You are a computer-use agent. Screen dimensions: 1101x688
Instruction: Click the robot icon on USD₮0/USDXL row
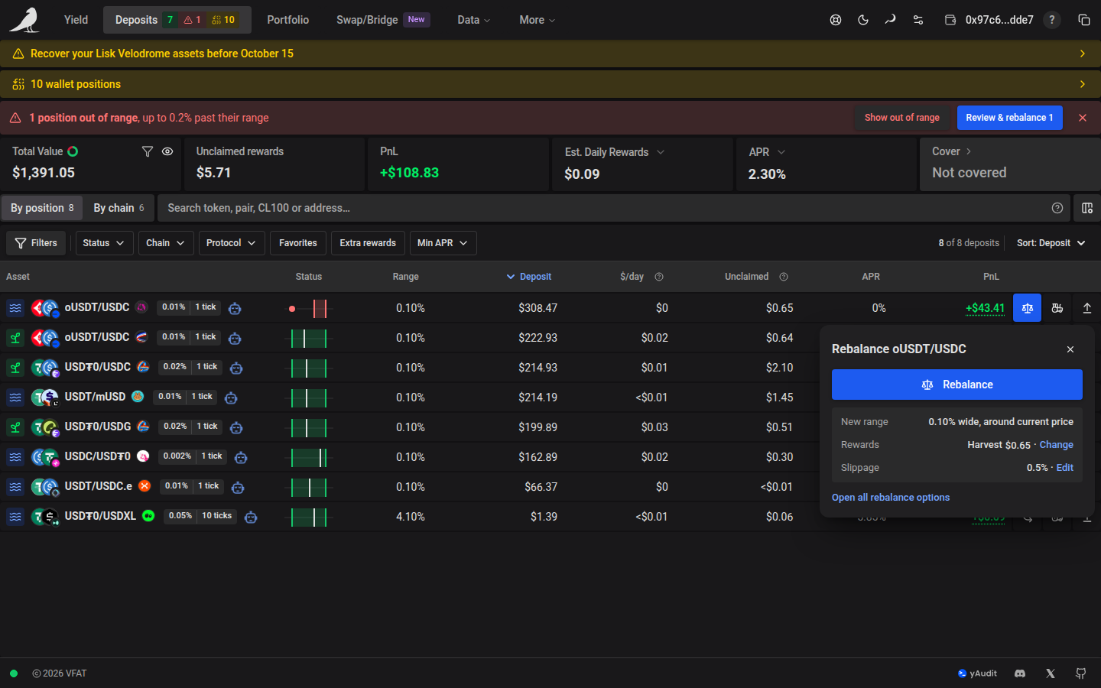[251, 517]
